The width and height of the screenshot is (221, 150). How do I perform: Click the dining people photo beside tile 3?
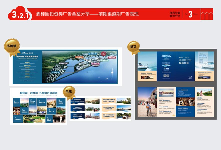point(17,111)
